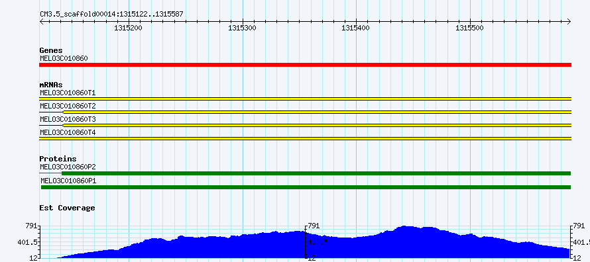
Task: Click the MELO3C010860 gene name label
Action: (x=64, y=58)
